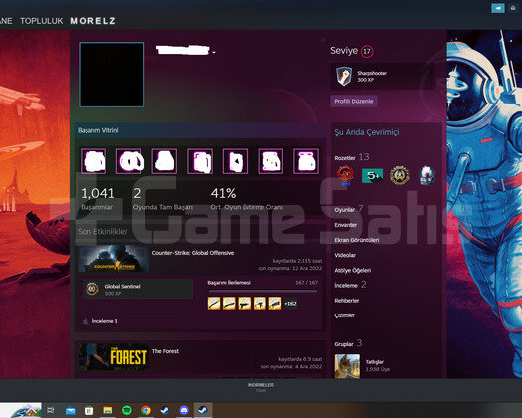This screenshot has height=418, width=522.
Task: Click the black profile avatar picture
Action: pos(111,75)
